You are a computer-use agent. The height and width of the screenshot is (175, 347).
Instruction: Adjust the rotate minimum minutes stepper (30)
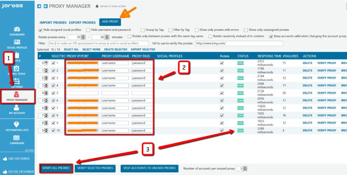[83, 37]
